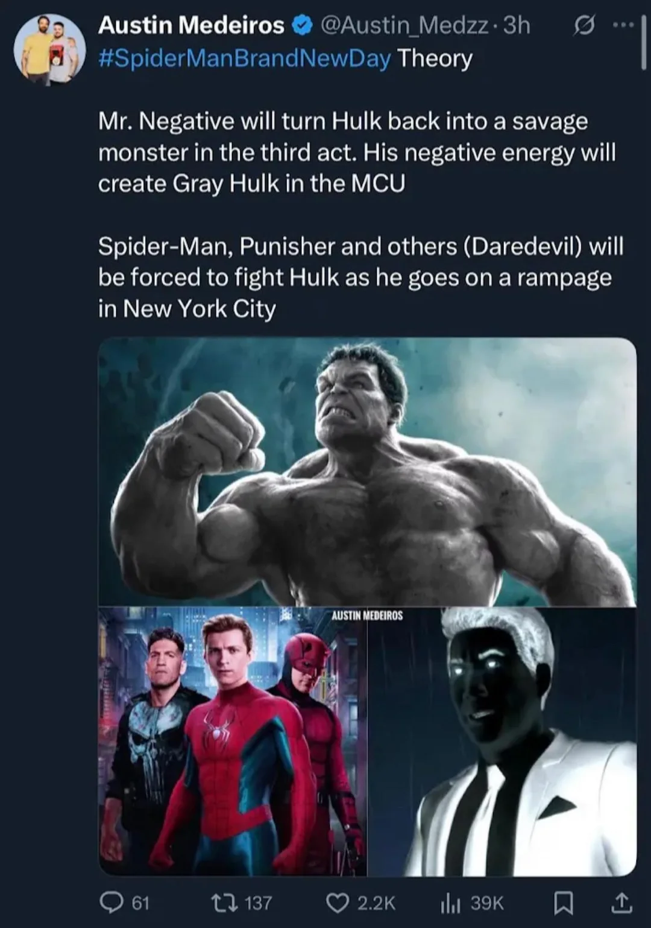651x928 pixels.
Task: Open Austin Medeiros profile avatar
Action: 51,49
